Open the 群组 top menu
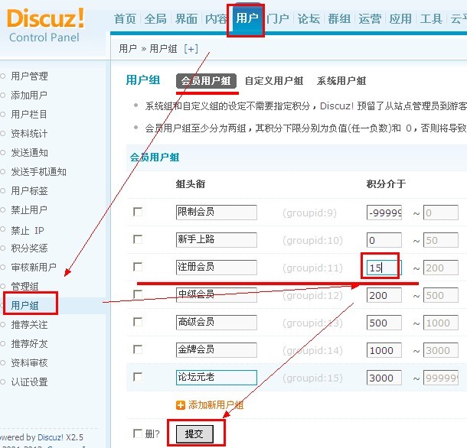Screen dimensions: 467x448 coord(339,19)
